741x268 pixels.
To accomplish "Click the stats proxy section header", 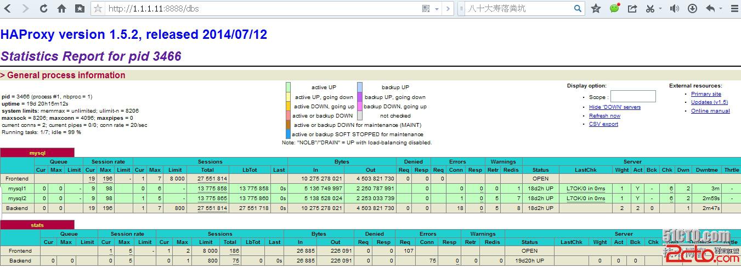I will 37,225.
